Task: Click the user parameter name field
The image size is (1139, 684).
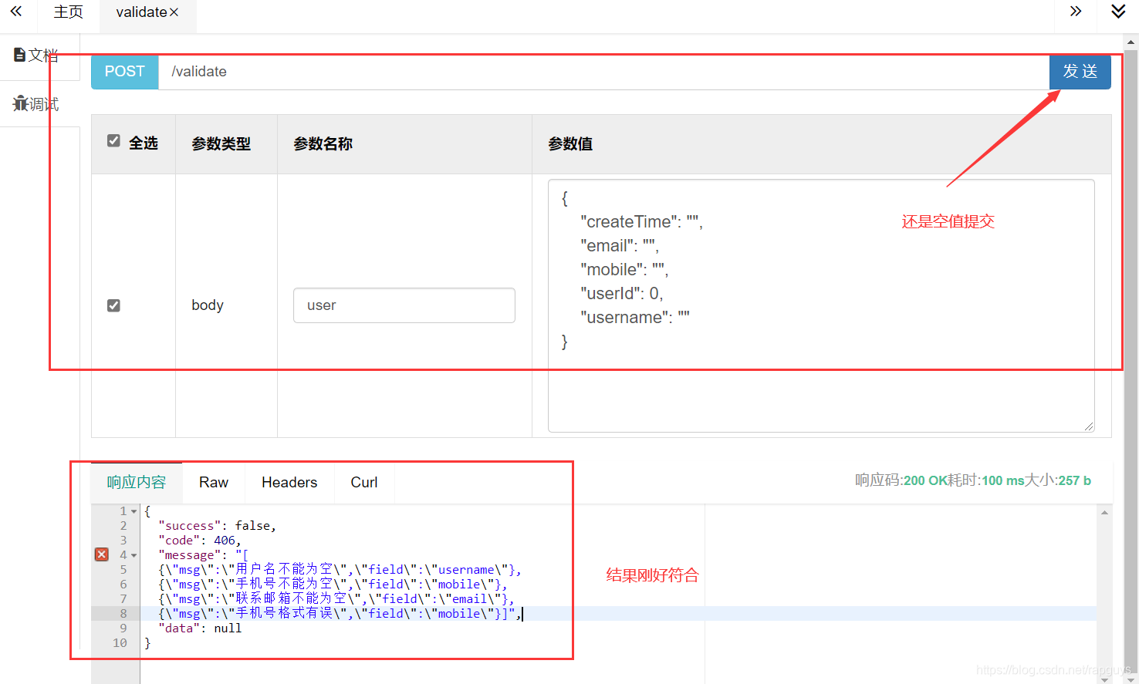Action: (404, 305)
